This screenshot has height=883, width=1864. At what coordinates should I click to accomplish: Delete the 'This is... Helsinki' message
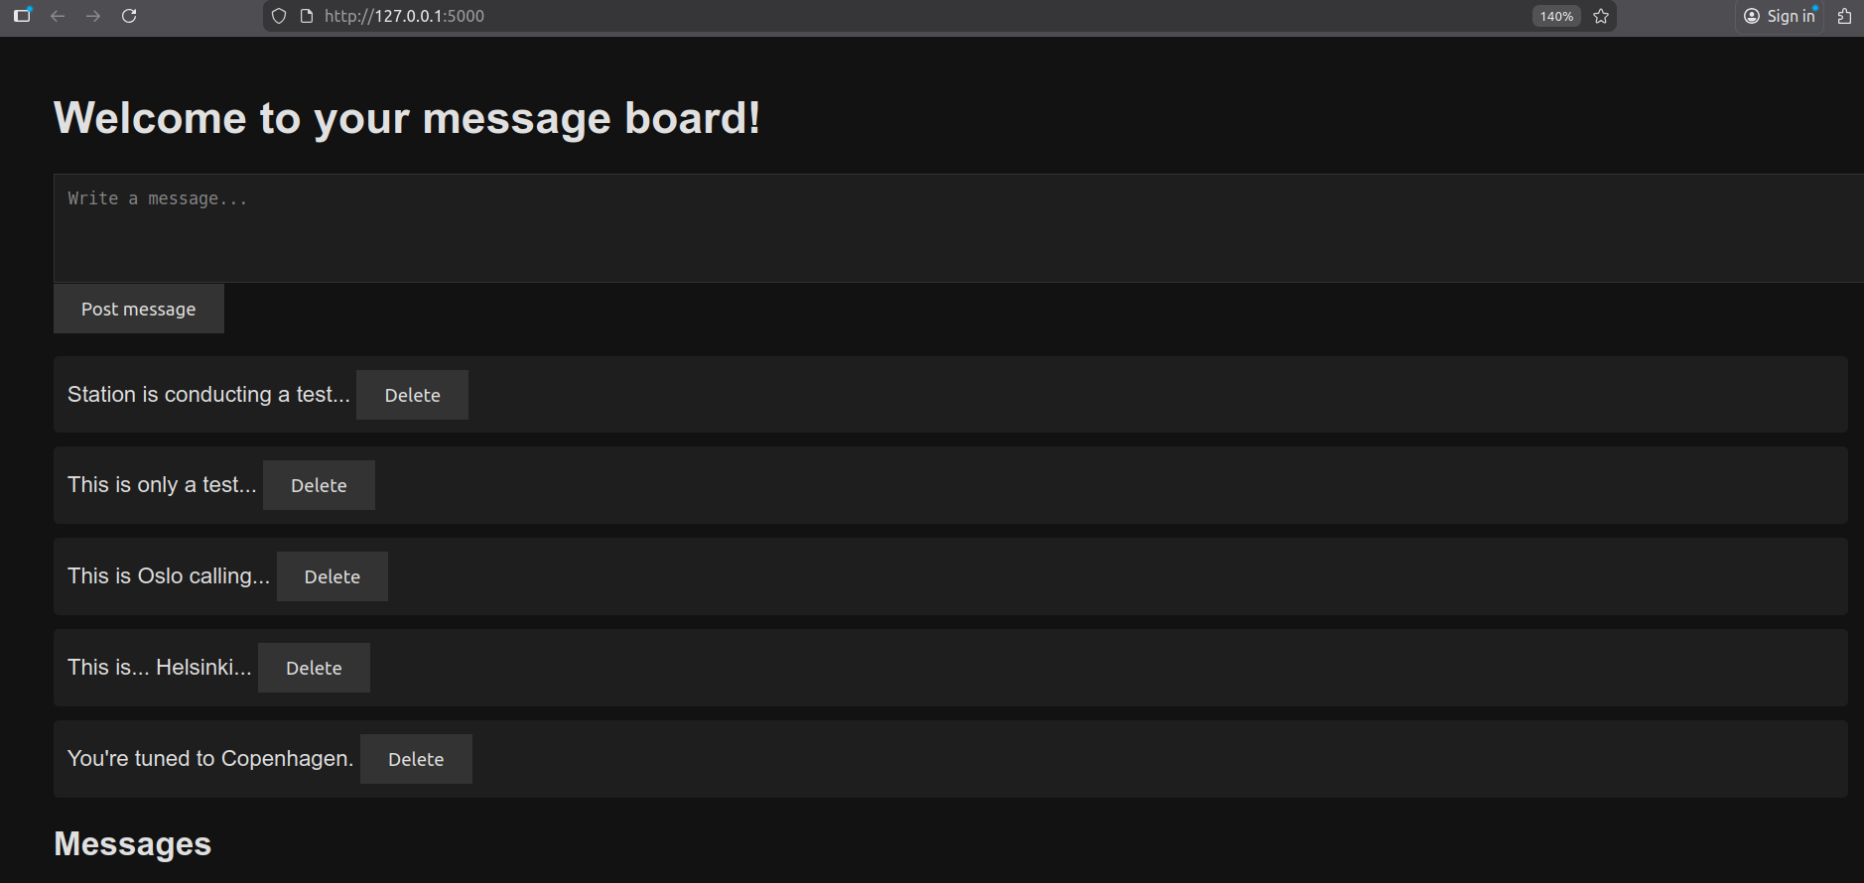tap(314, 667)
